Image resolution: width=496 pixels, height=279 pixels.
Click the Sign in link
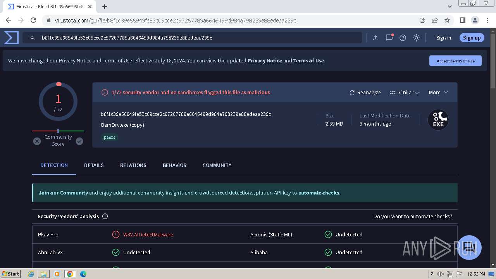[444, 38]
